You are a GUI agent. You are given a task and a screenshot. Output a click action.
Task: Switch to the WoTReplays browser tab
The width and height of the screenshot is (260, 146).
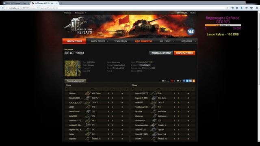click(44, 3)
